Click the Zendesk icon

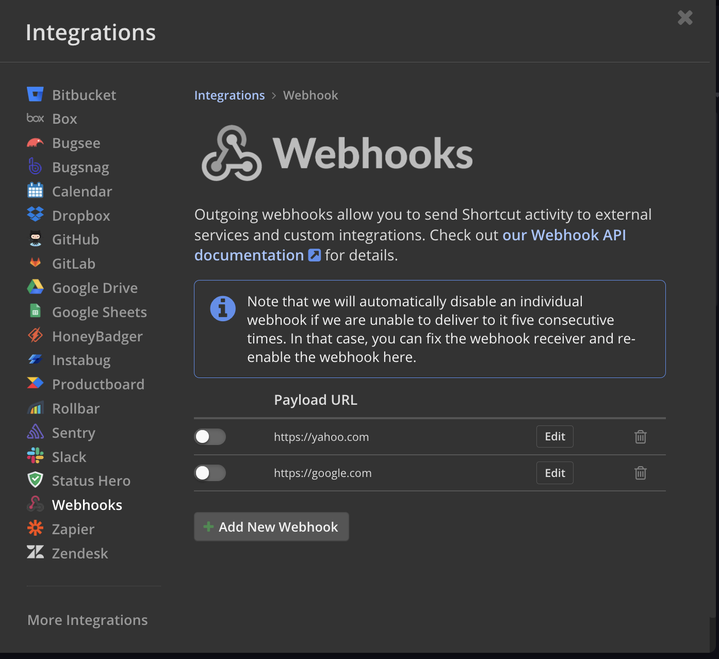coord(35,552)
